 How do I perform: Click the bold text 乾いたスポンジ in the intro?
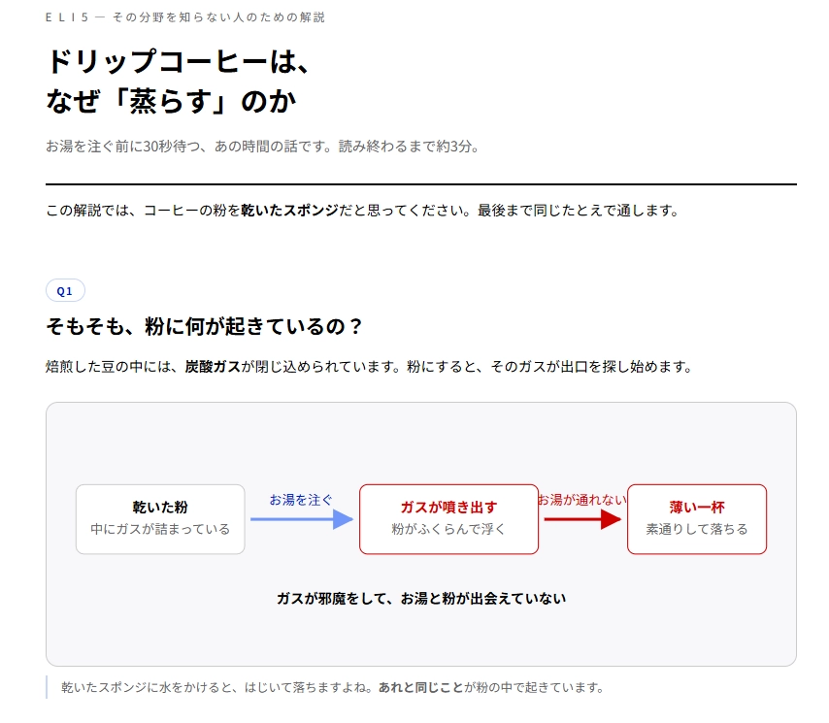tap(289, 211)
